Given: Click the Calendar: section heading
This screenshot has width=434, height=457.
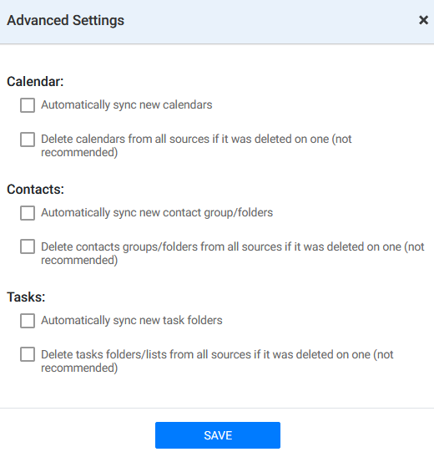Looking at the screenshot, I should tap(35, 81).
